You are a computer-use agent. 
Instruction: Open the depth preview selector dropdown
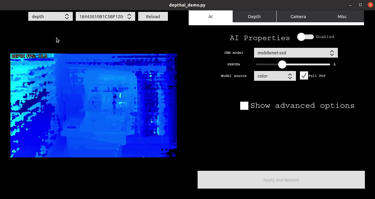(51, 16)
